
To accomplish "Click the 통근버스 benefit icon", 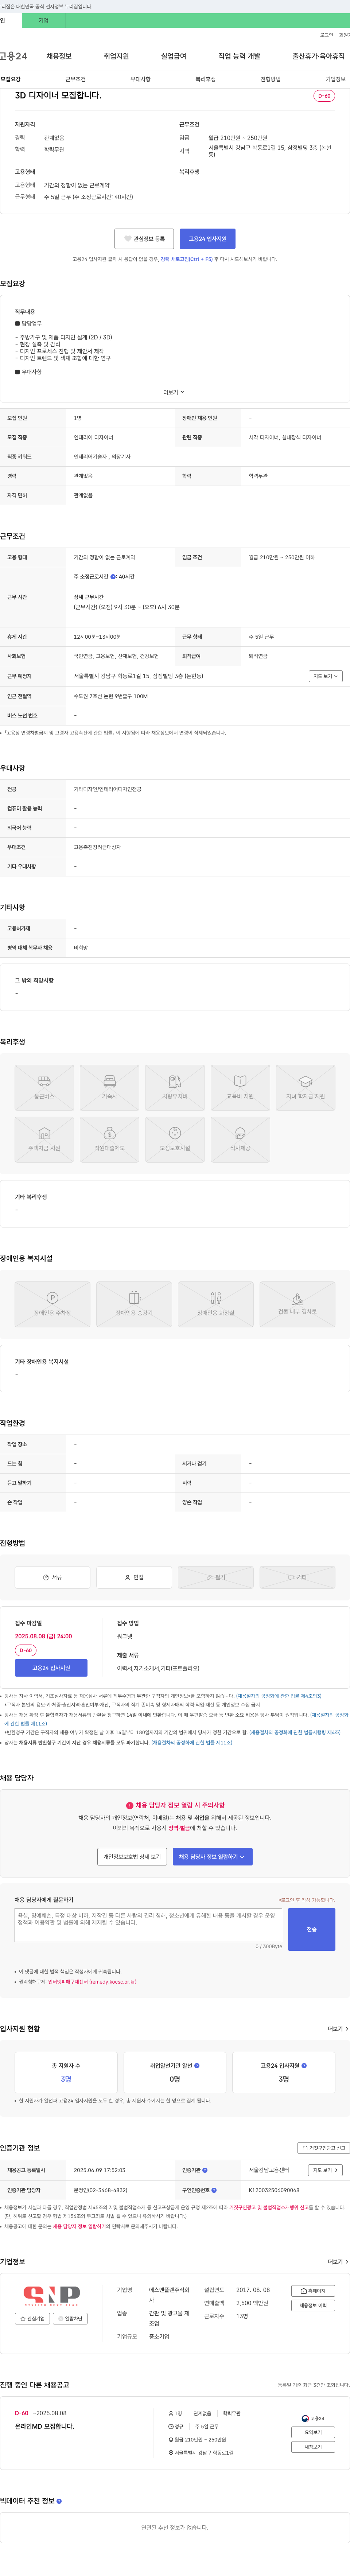I will tap(44, 1088).
